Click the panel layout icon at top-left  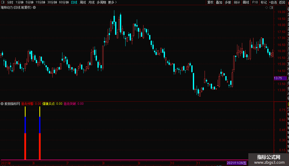(3, 2)
